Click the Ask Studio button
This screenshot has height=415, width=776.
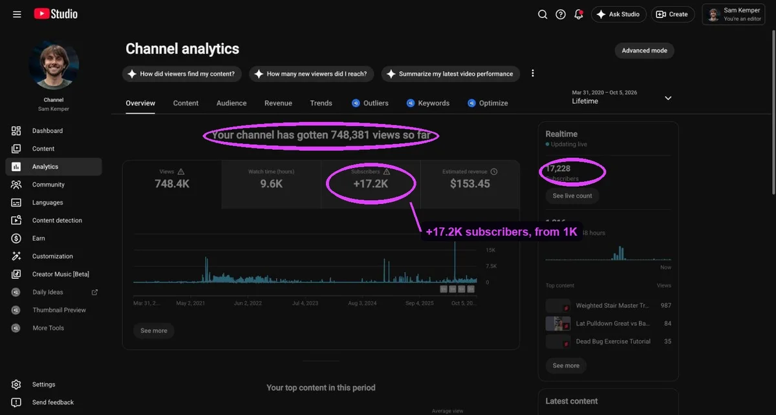pos(618,14)
